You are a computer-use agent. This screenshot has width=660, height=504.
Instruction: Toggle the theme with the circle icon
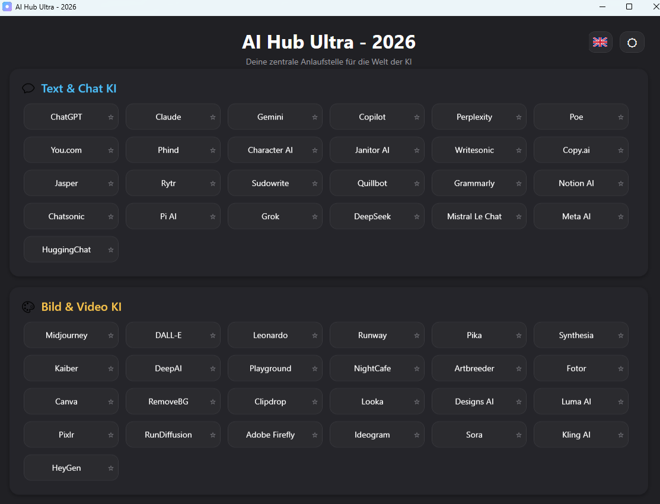[632, 43]
